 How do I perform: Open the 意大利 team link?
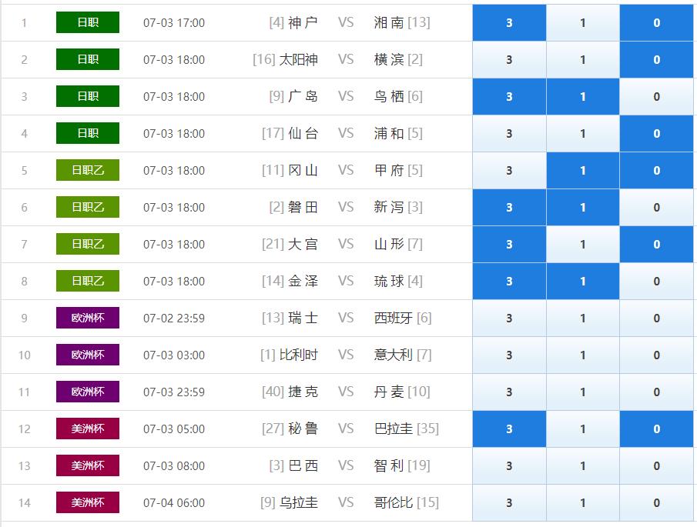(x=394, y=355)
